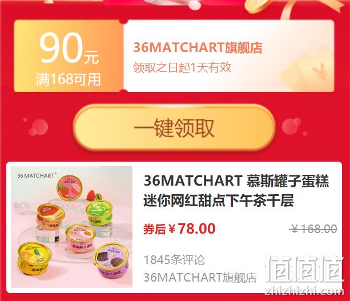Click the 领取之日起1天有效 validity text

coord(182,67)
